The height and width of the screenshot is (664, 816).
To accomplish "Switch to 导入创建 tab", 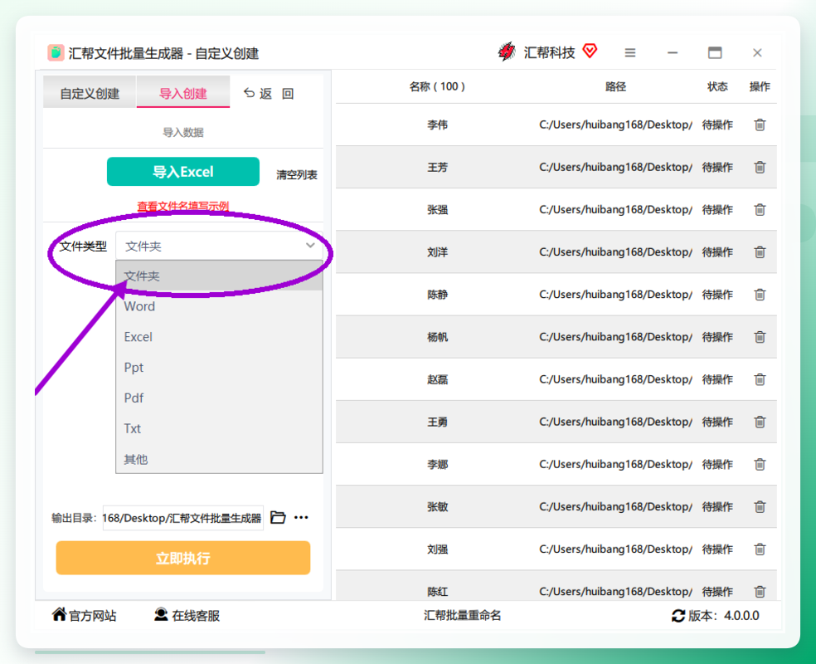I will pyautogui.click(x=182, y=93).
